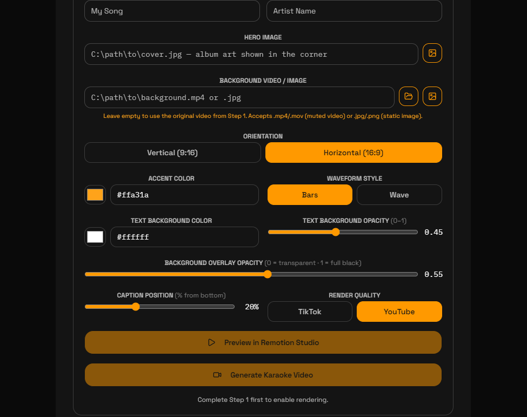Focus the background video path field
The height and width of the screenshot is (417, 527).
tap(239, 97)
